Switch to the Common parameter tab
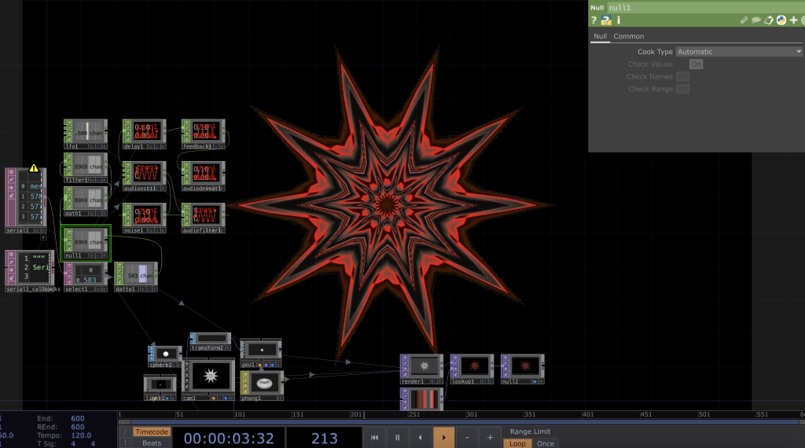Image resolution: width=805 pixels, height=448 pixels. click(629, 36)
